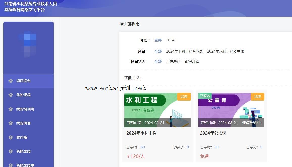Click the icon beside 我的信息

[x=11, y=123]
